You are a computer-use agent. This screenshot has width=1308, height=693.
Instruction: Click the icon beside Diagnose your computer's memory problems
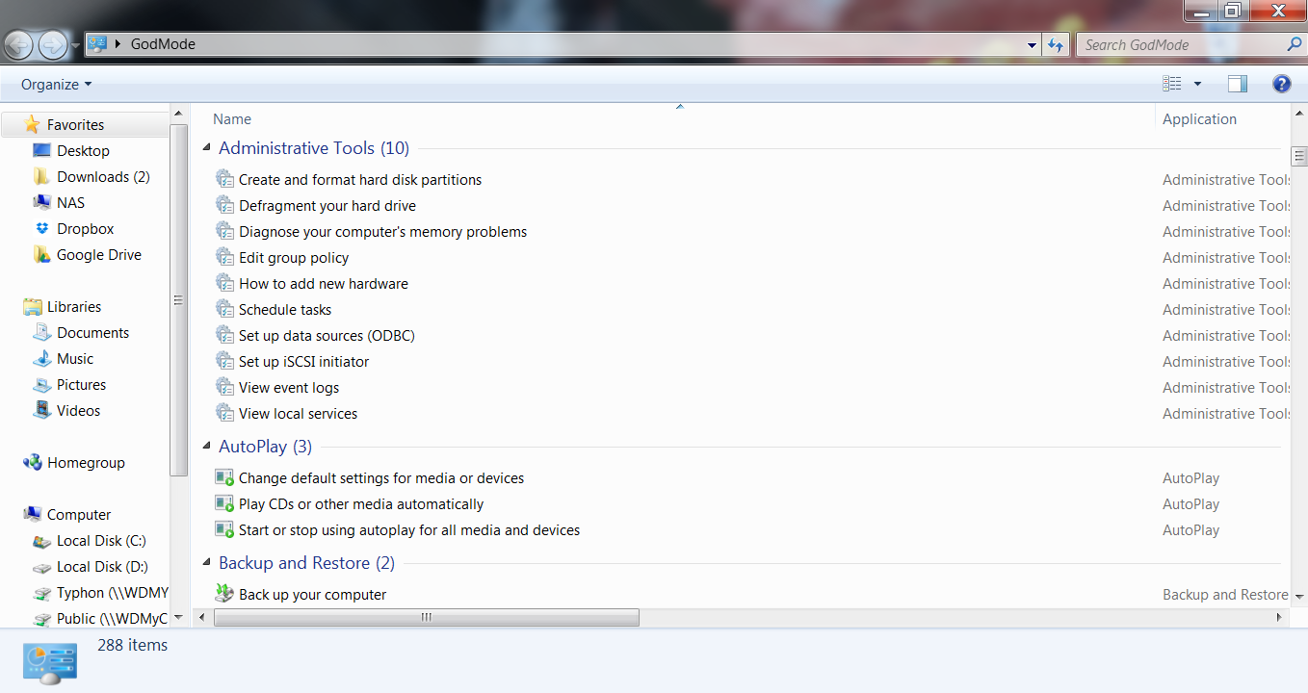224,231
